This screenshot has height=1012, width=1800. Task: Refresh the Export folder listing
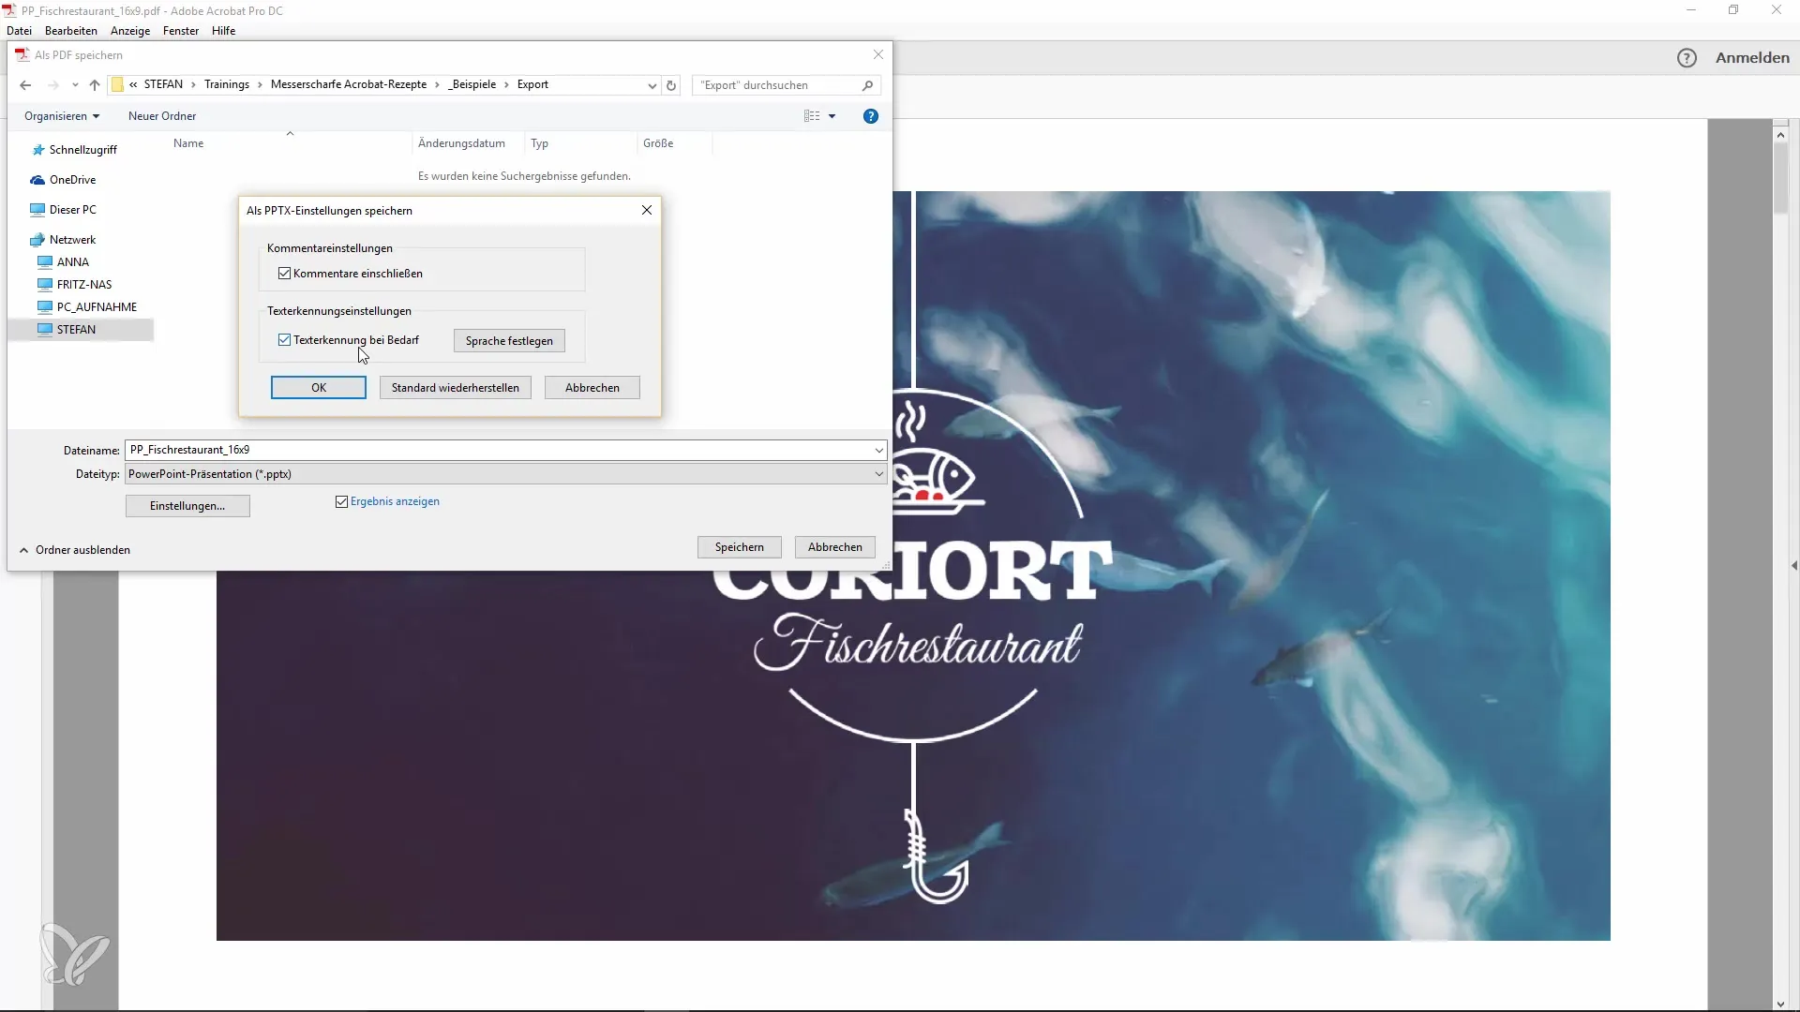coord(671,85)
